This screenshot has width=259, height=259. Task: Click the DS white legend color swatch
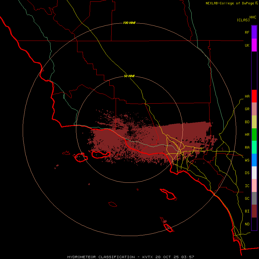[x=254, y=173]
